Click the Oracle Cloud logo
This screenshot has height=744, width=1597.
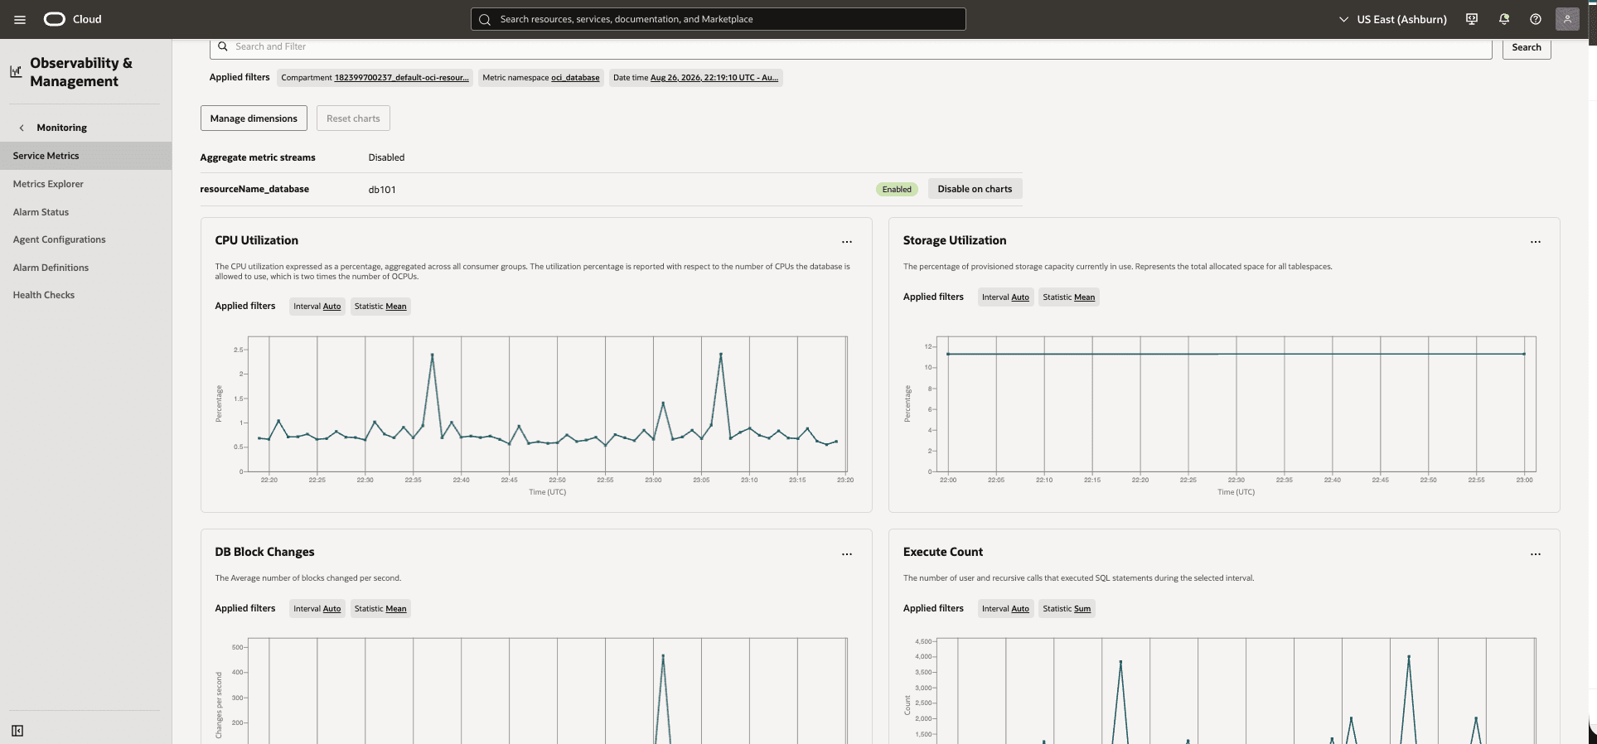pos(72,19)
